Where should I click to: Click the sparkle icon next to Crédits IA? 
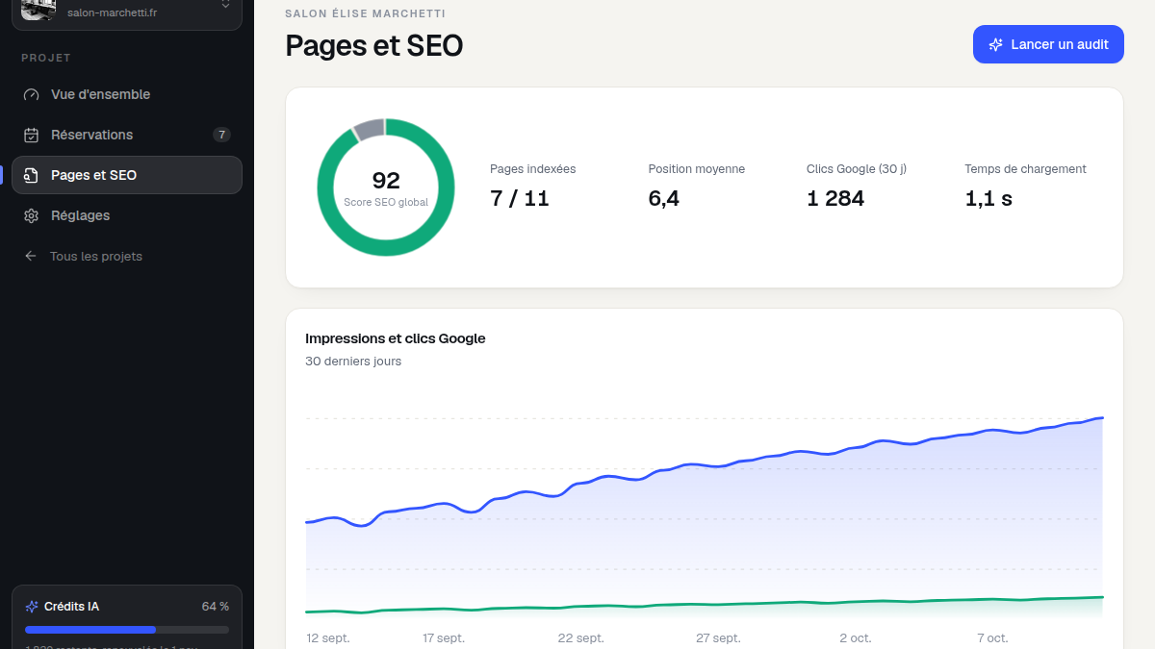32,607
